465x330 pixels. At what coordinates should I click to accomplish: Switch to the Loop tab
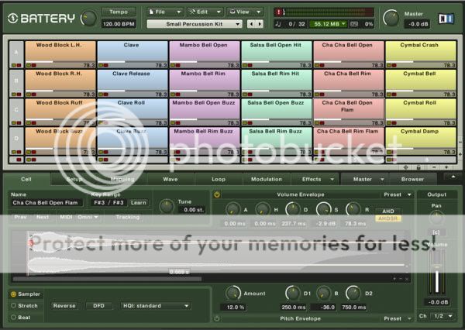tap(219, 179)
